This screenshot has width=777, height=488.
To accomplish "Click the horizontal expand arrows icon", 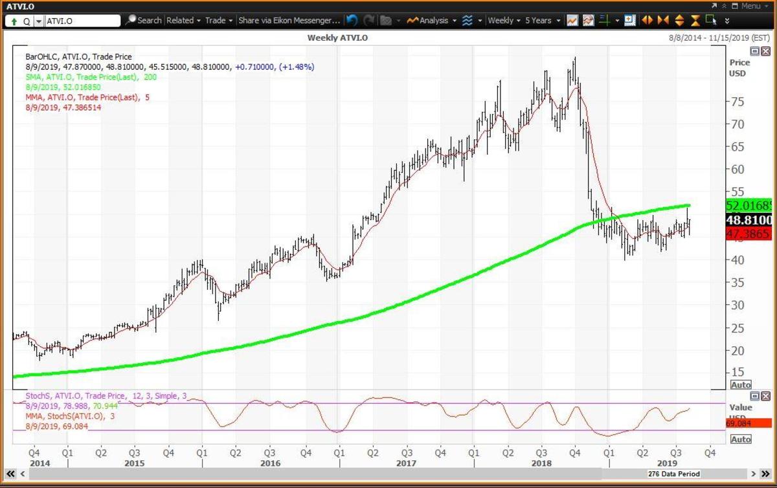I will point(647,21).
